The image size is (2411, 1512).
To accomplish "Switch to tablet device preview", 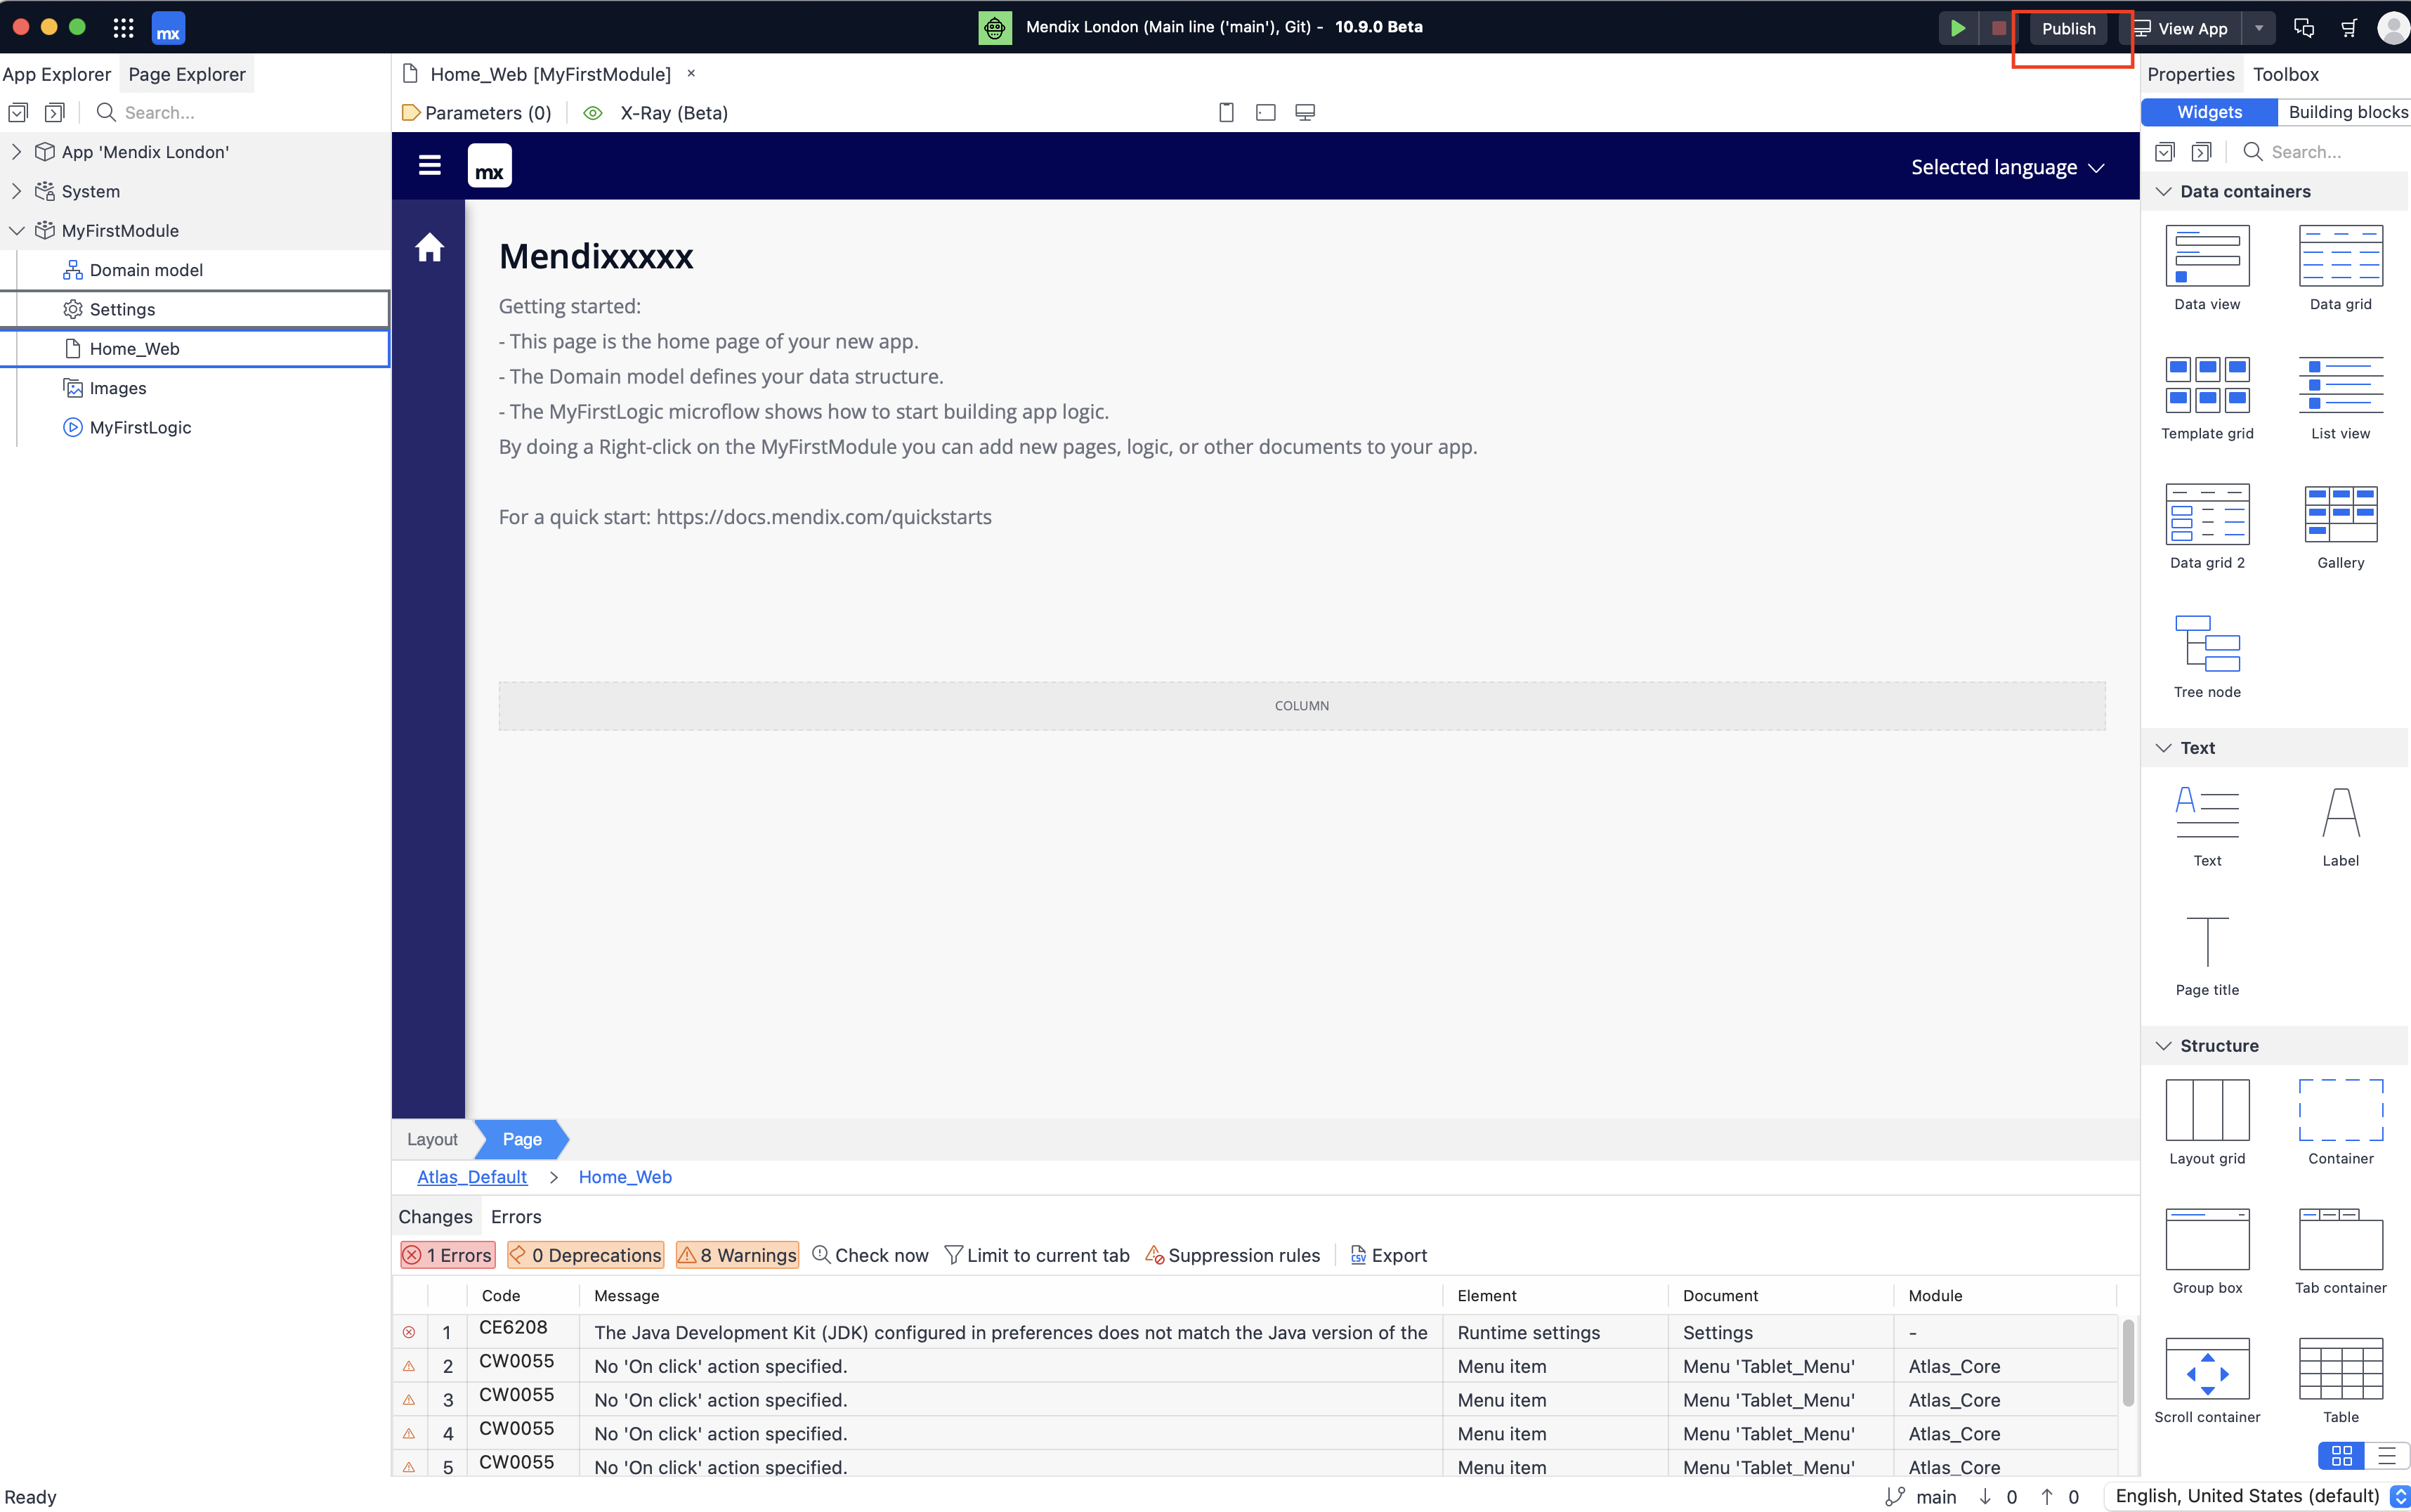I will coord(1265,112).
